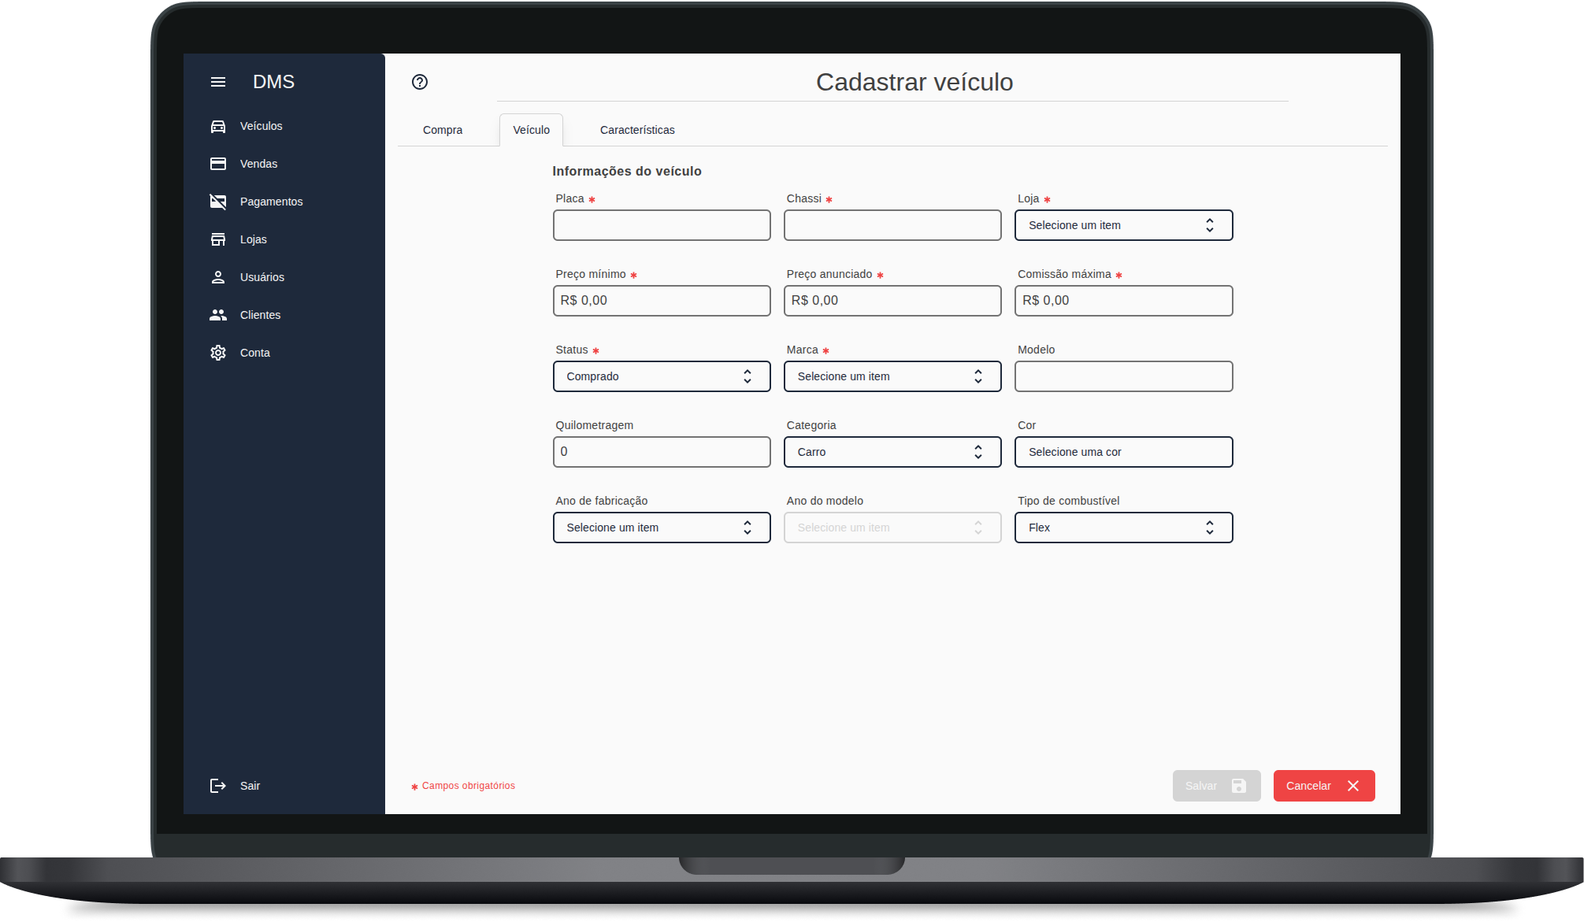
Task: Open Pagamentos from the sidebar
Action: (218, 202)
